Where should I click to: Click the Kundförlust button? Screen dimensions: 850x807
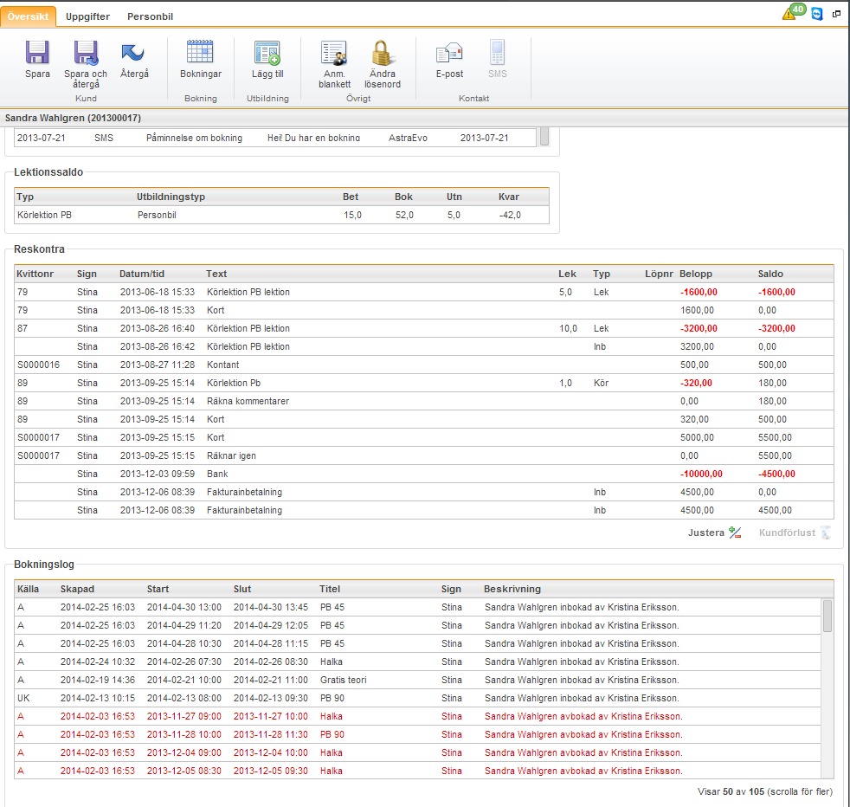tap(794, 533)
